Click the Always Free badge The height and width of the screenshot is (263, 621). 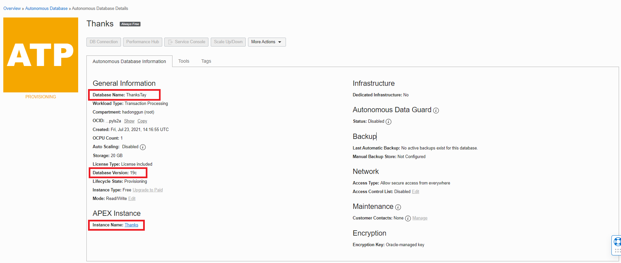pos(130,24)
